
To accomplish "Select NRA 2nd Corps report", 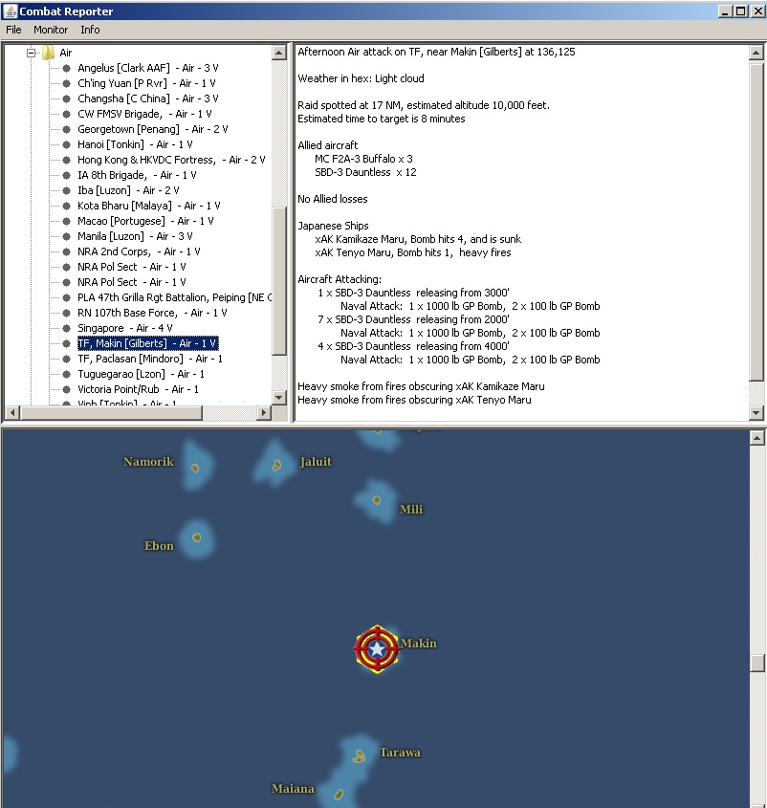I will point(139,251).
